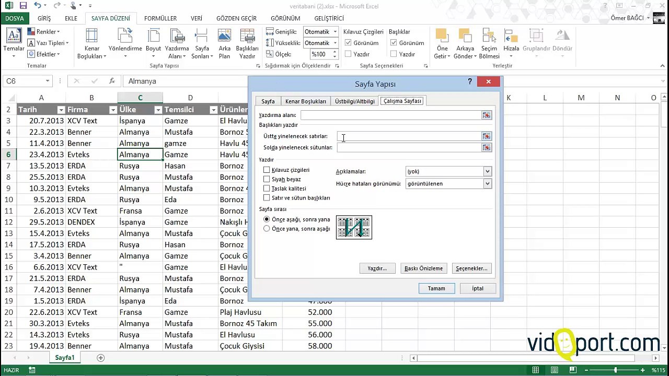Viewport: 669px width, 376px height.
Task: Open filter dropdown on Tarih column
Action: [61, 110]
